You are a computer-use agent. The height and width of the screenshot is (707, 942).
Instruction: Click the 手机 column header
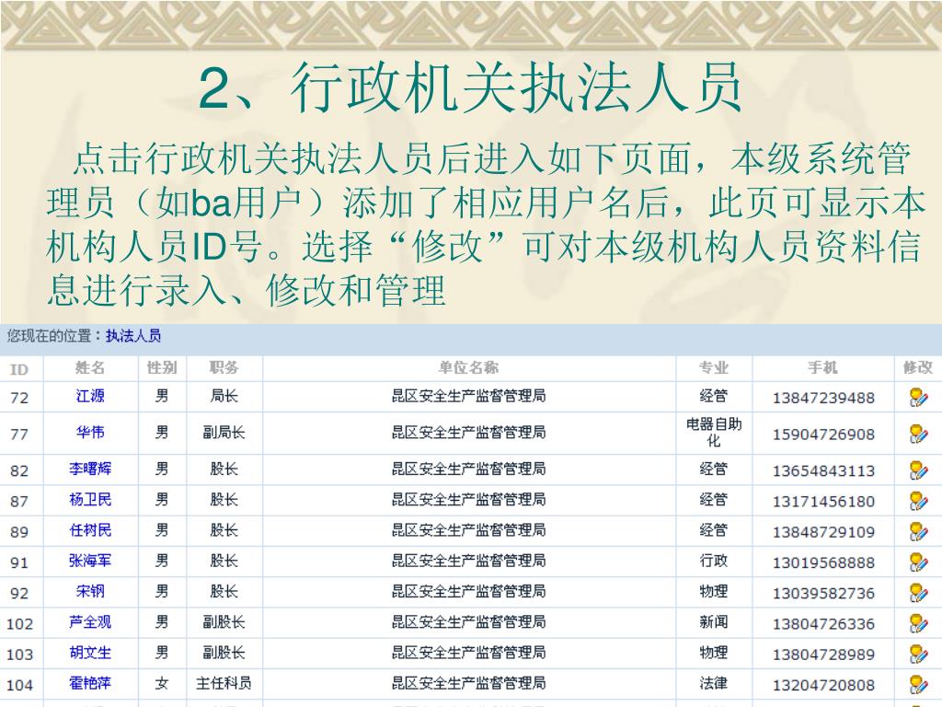tap(823, 368)
